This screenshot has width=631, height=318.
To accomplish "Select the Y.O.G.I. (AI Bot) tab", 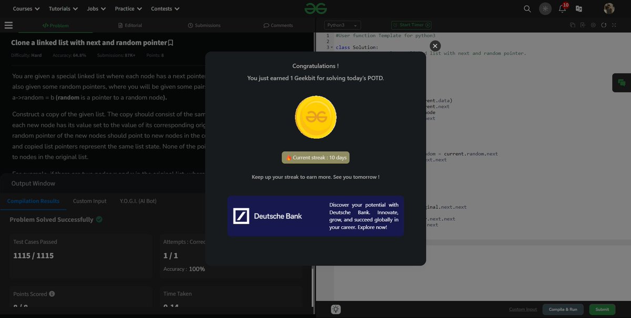I will [138, 201].
